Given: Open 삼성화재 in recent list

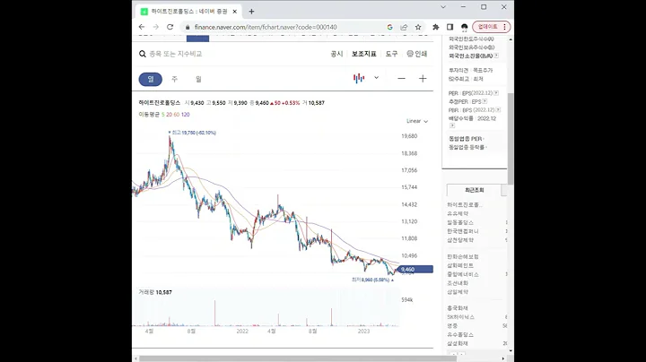Looking at the screenshot, I should [x=458, y=343].
